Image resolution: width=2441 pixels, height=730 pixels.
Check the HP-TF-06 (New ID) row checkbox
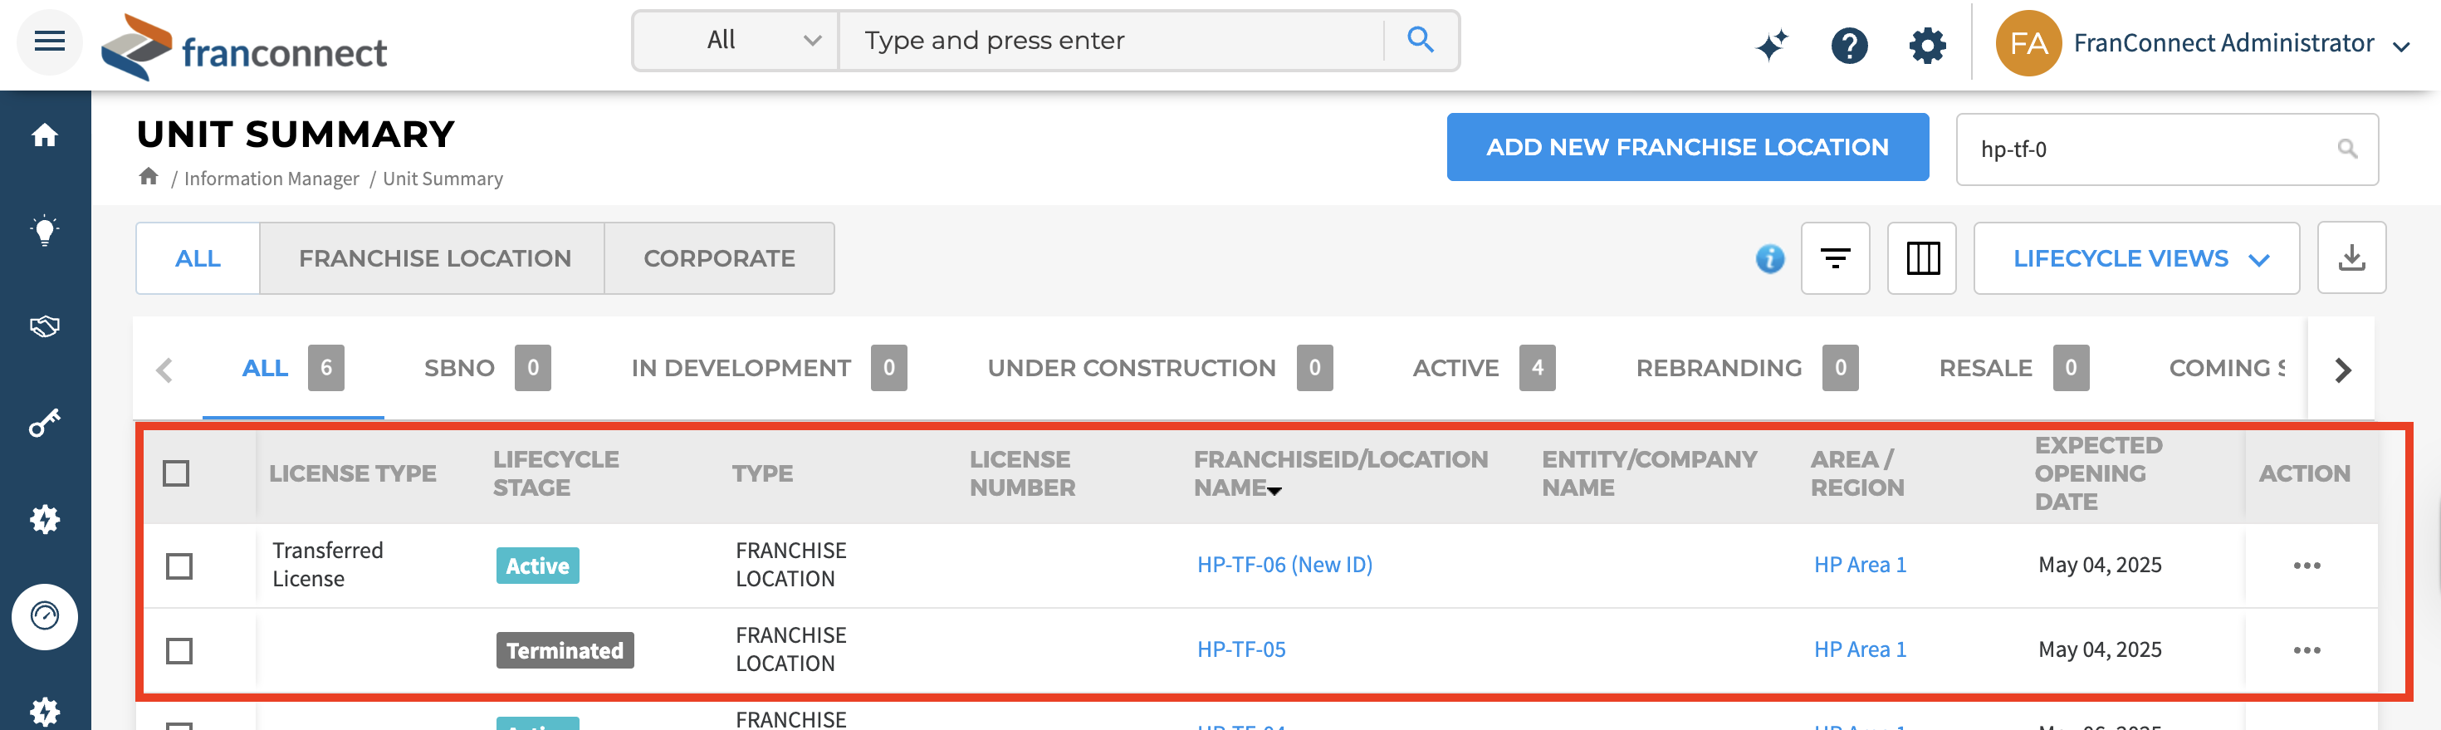click(179, 566)
